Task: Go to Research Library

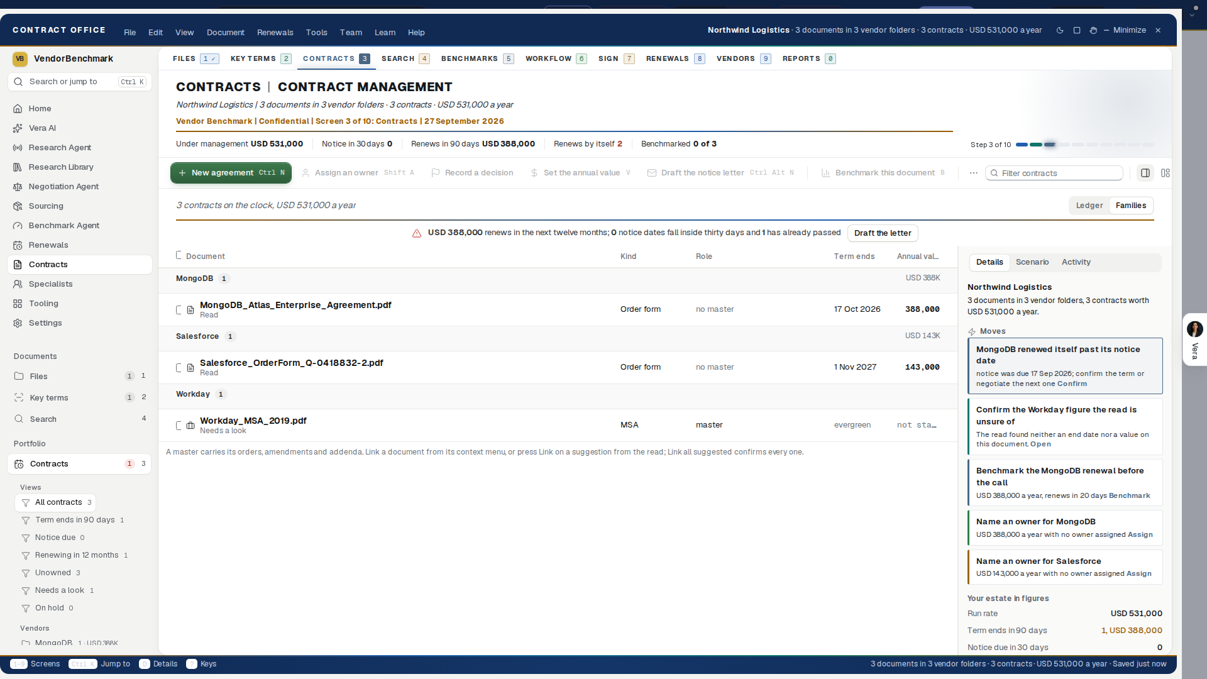Action: pos(80,167)
